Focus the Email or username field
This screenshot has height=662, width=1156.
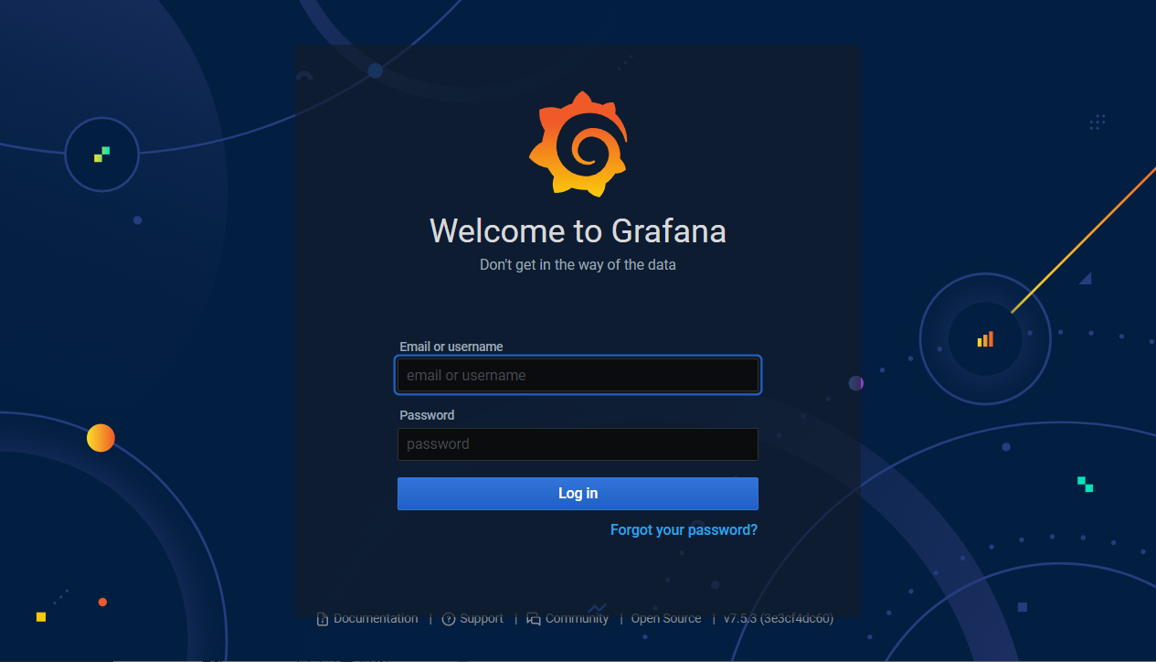(x=578, y=375)
